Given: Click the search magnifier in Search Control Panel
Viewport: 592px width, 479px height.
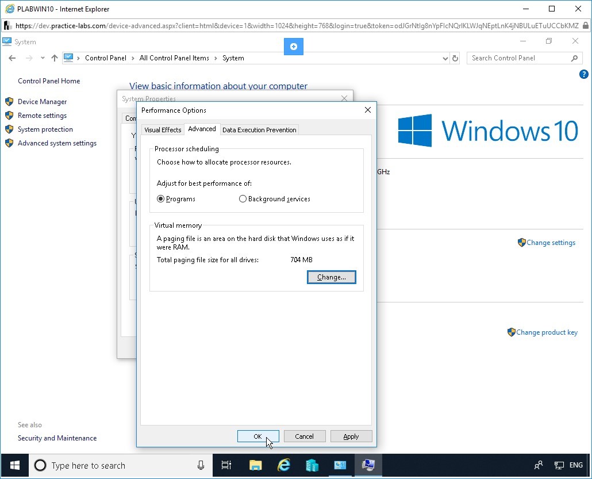Looking at the screenshot, I should 574,58.
